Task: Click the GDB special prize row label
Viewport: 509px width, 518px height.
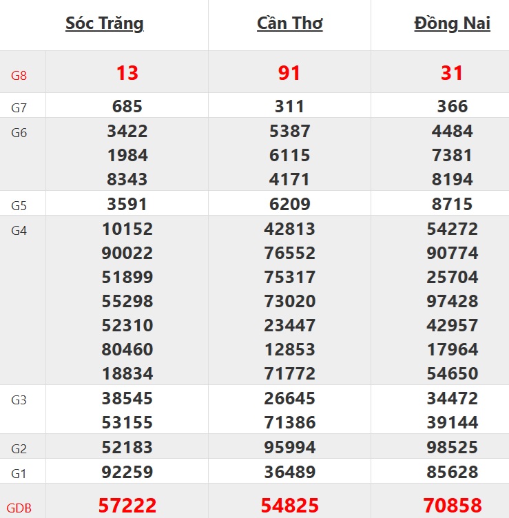Action: pyautogui.click(x=21, y=508)
